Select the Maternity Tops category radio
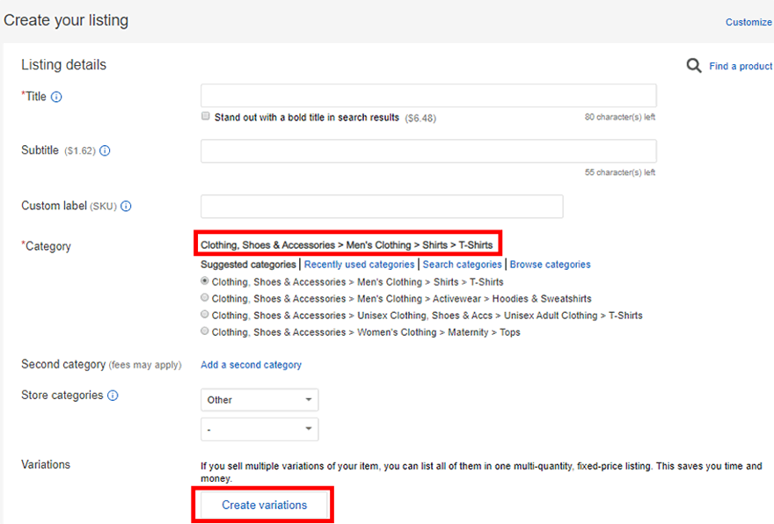The height and width of the screenshot is (524, 774). 204,331
